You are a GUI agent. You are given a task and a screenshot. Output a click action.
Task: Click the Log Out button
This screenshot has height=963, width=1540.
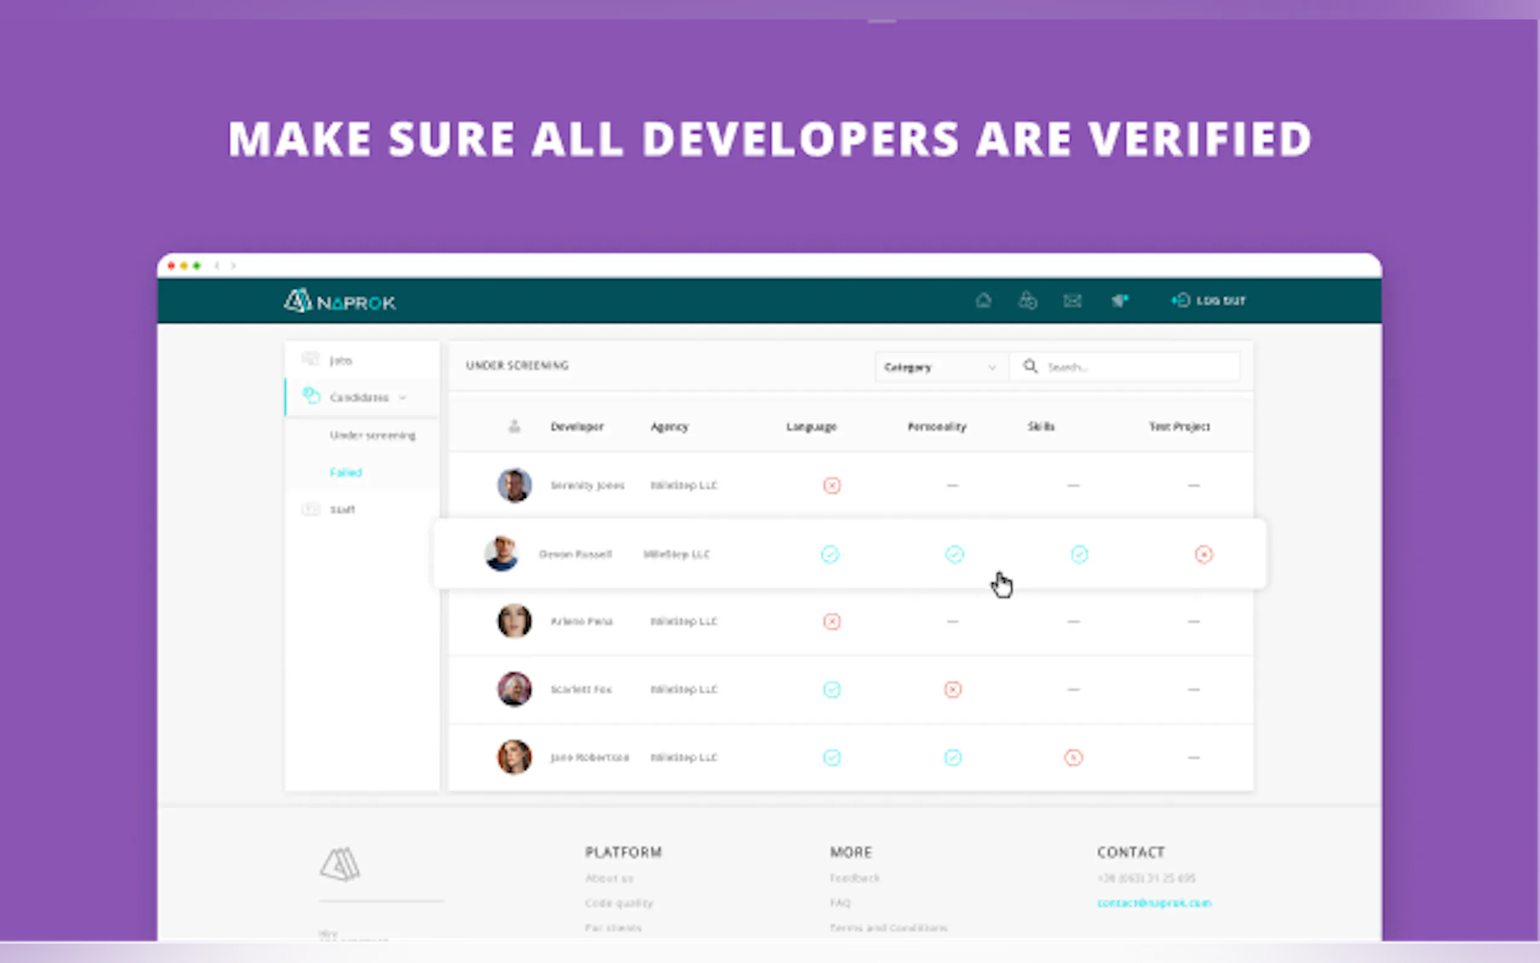(x=1209, y=301)
